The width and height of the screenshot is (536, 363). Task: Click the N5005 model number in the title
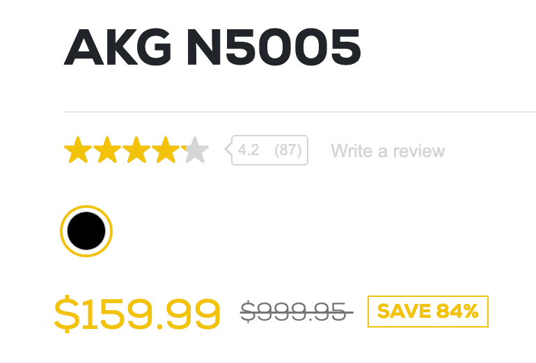tap(272, 47)
